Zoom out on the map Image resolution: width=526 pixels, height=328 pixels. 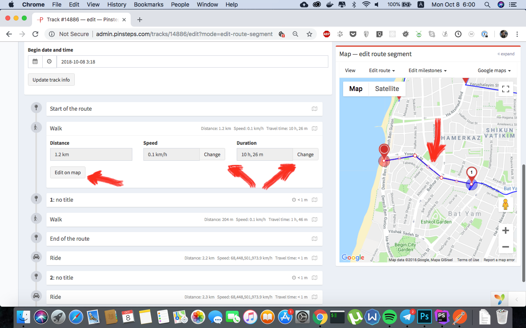point(506,247)
